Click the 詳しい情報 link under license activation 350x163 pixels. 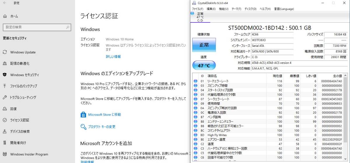pyautogui.click(x=113, y=57)
